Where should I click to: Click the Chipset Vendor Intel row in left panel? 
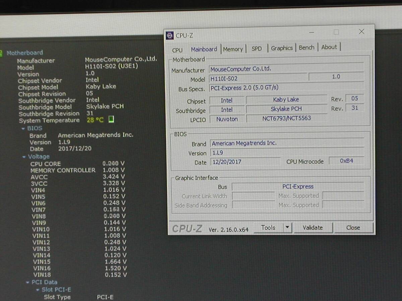click(58, 80)
